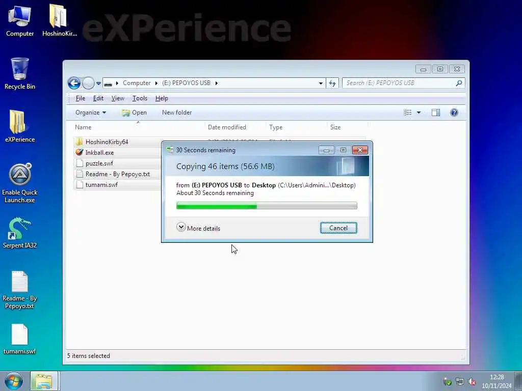This screenshot has height=391, width=522.
Task: Sort by the Size column header
Action: pyautogui.click(x=348, y=127)
